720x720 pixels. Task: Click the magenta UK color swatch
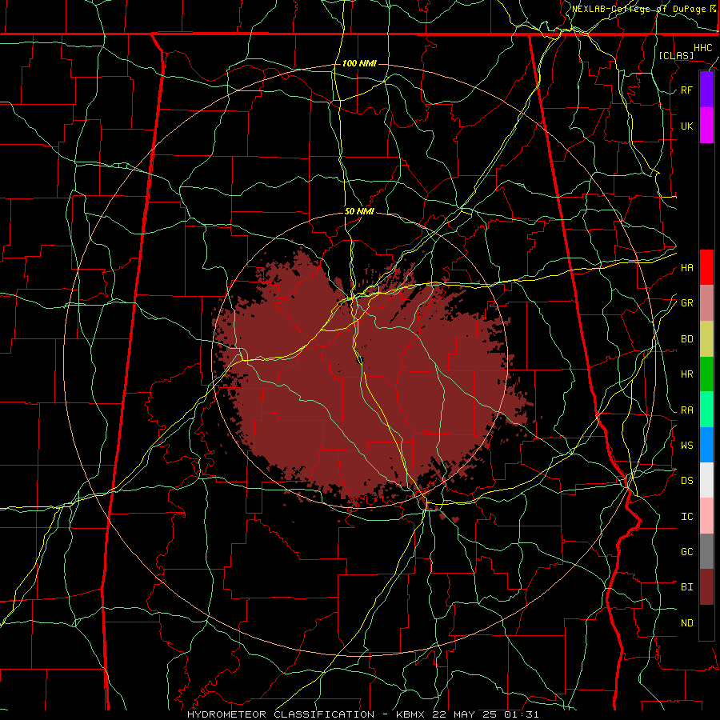706,126
